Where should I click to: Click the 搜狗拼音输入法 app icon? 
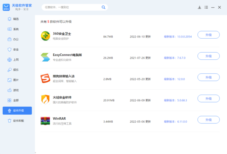coord(45,78)
